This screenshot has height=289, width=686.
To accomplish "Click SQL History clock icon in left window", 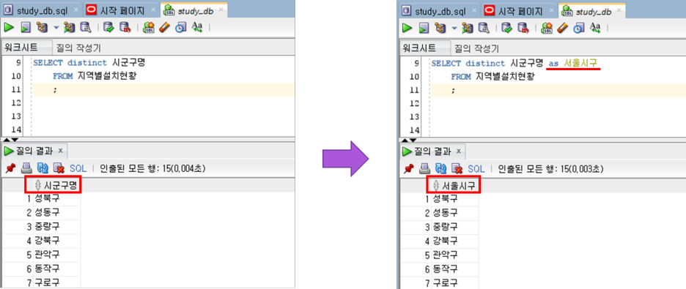I will pyautogui.click(x=180, y=28).
